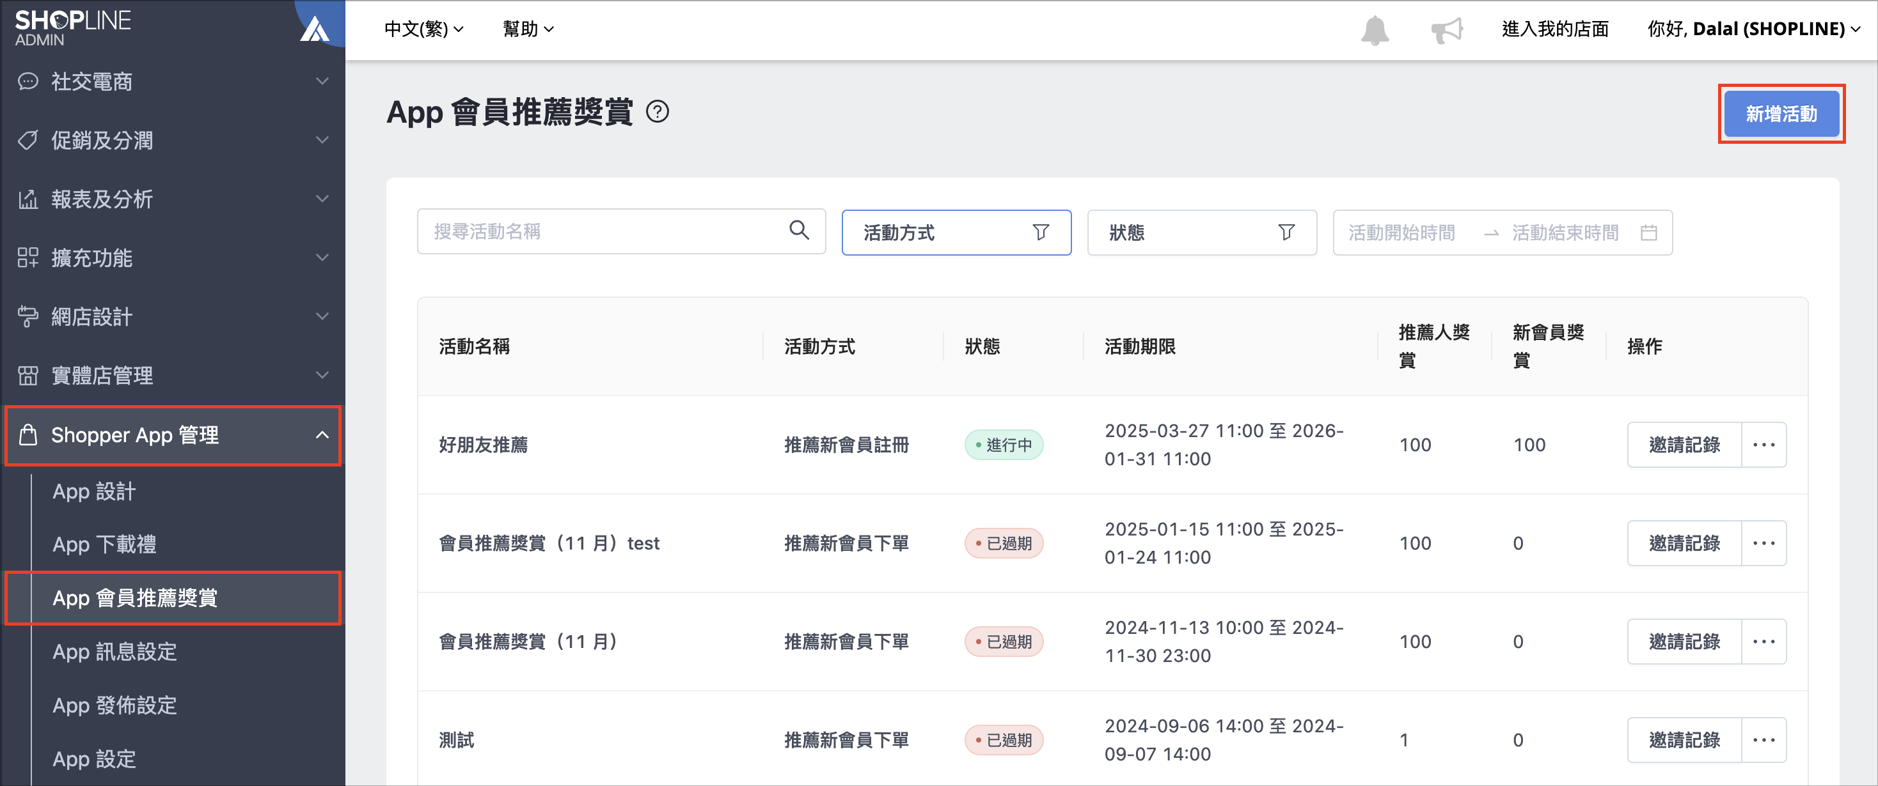
Task: Click the search magnifier icon
Action: (x=799, y=231)
